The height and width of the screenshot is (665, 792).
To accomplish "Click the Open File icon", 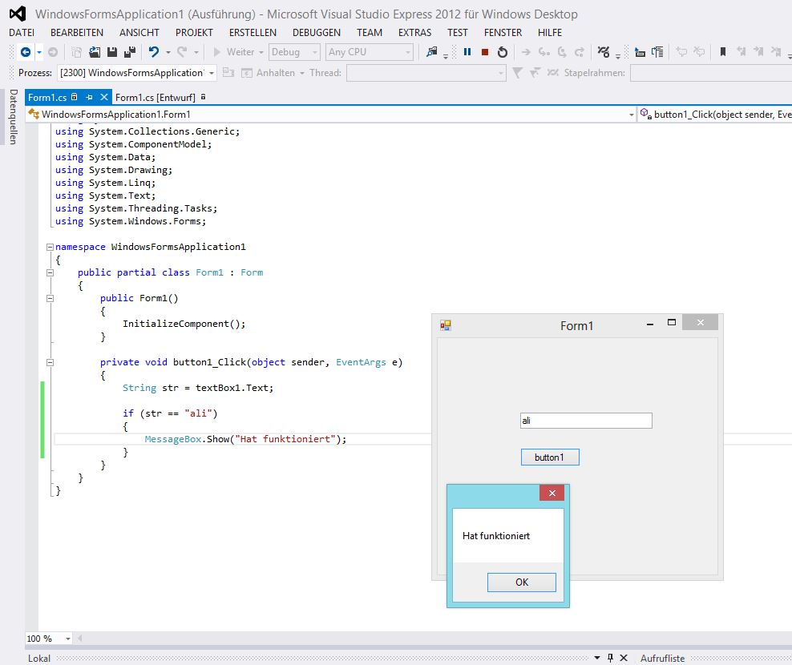I will tap(95, 52).
